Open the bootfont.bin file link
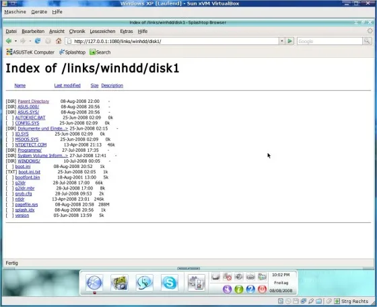The width and height of the screenshot is (377, 307). [28, 177]
